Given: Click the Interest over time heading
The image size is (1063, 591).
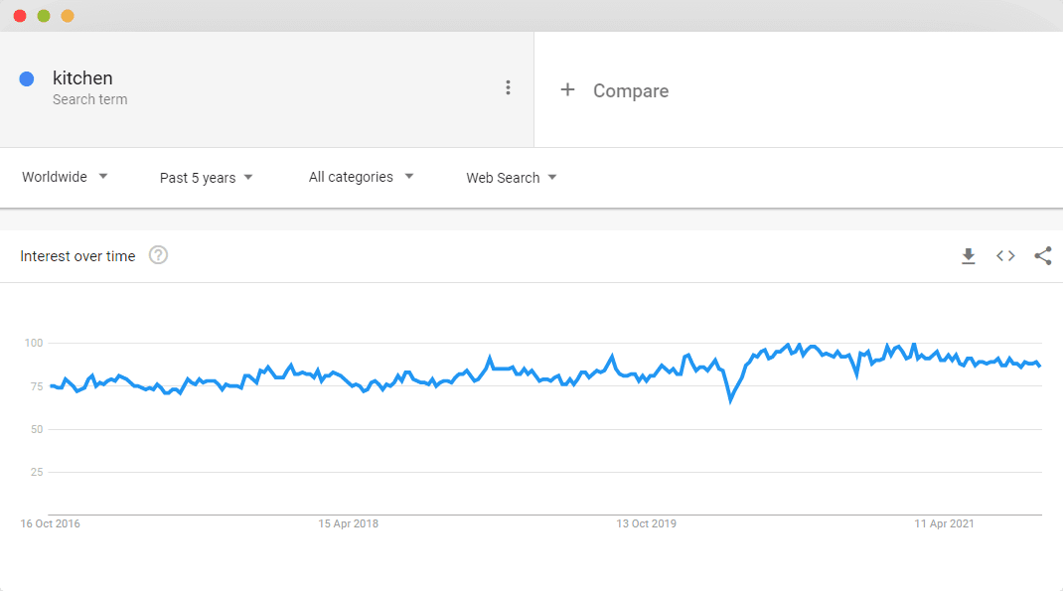Looking at the screenshot, I should click(x=77, y=256).
